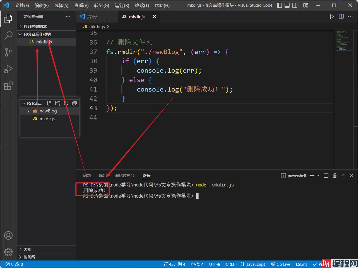Screen dimensions: 358x268
Task: Toggle bottom panel visibility from title bar
Action: pos(287,5)
